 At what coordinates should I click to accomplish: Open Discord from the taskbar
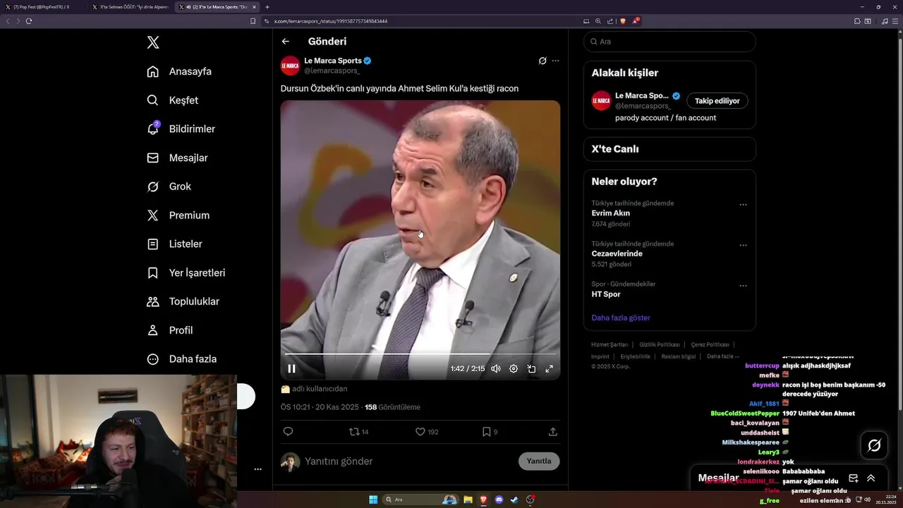pos(499,500)
